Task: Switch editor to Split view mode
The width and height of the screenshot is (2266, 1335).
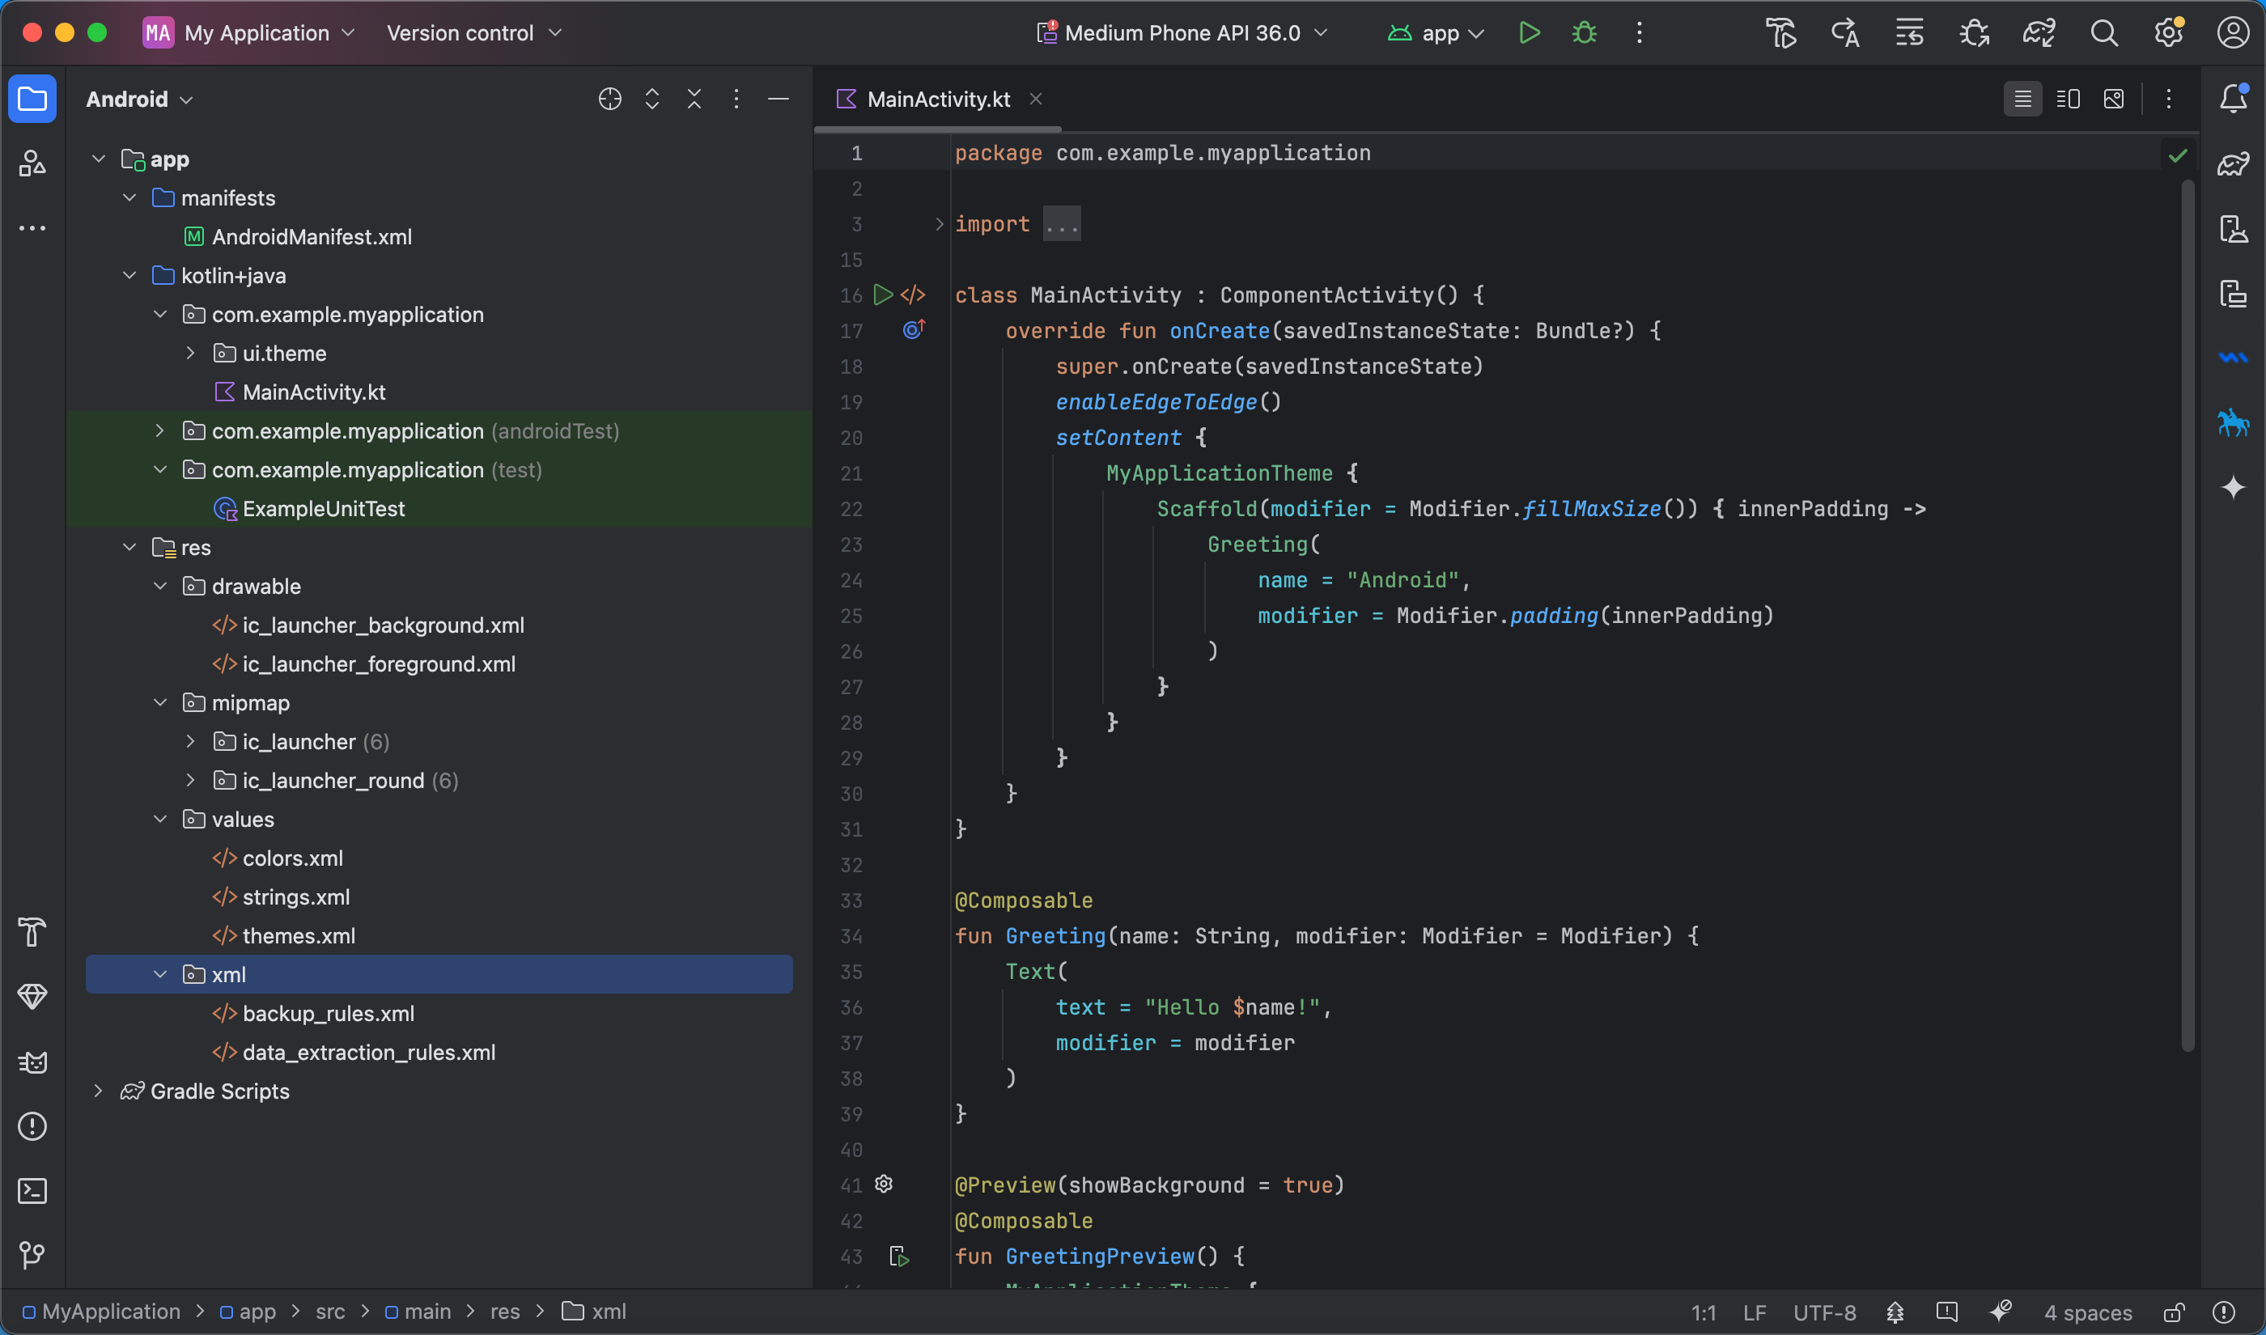Action: pos(2068,99)
